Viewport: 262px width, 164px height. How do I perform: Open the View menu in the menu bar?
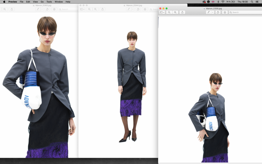click(35, 2)
